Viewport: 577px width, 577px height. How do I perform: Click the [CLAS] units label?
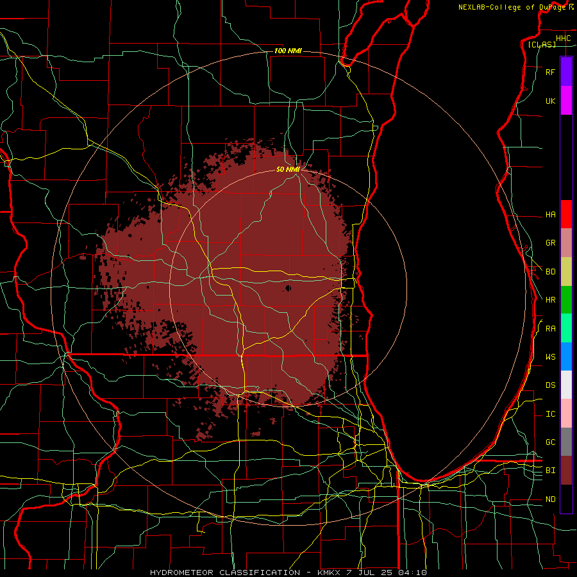(542, 44)
